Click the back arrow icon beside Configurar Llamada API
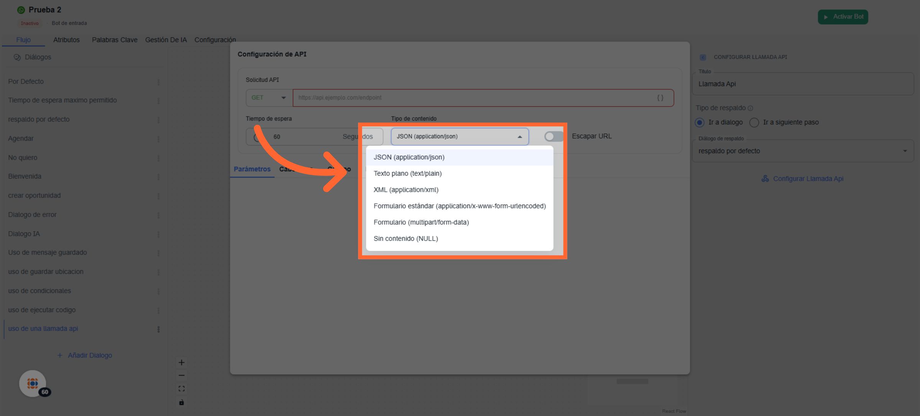Image resolution: width=920 pixels, height=416 pixels. tap(703, 57)
